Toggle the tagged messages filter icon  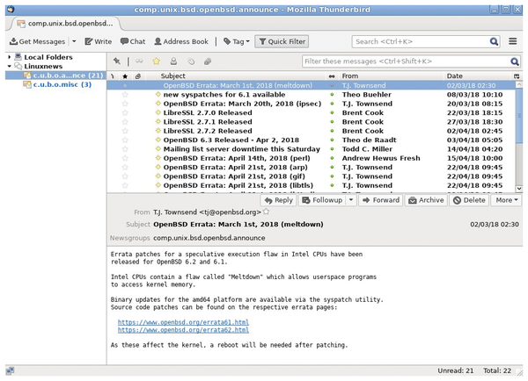pyautogui.click(x=191, y=61)
